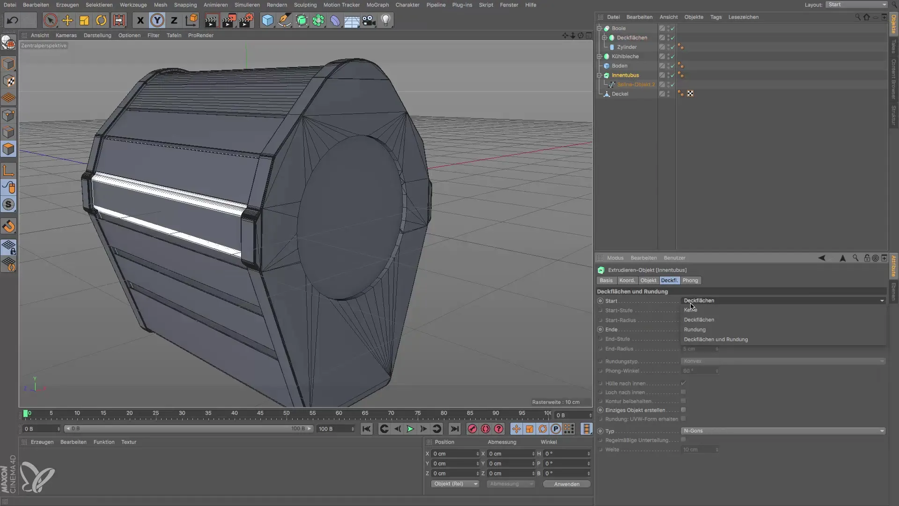Add a light object
The image size is (899, 506).
(x=386, y=20)
